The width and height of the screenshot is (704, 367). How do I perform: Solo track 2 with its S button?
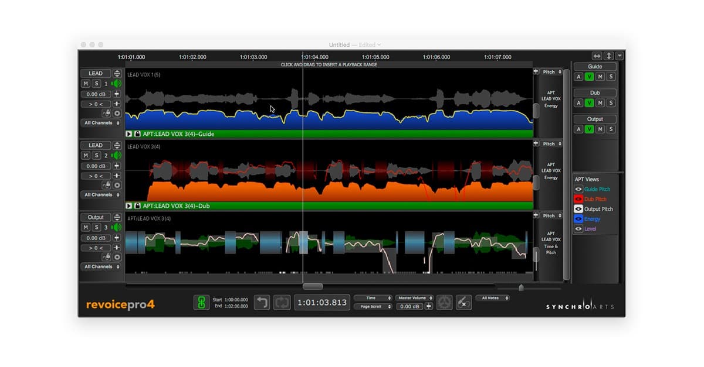click(96, 156)
